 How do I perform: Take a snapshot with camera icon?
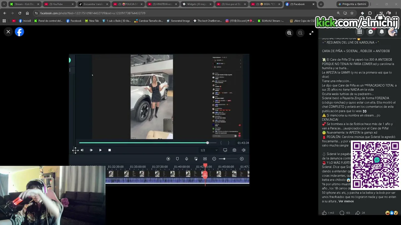(234, 150)
